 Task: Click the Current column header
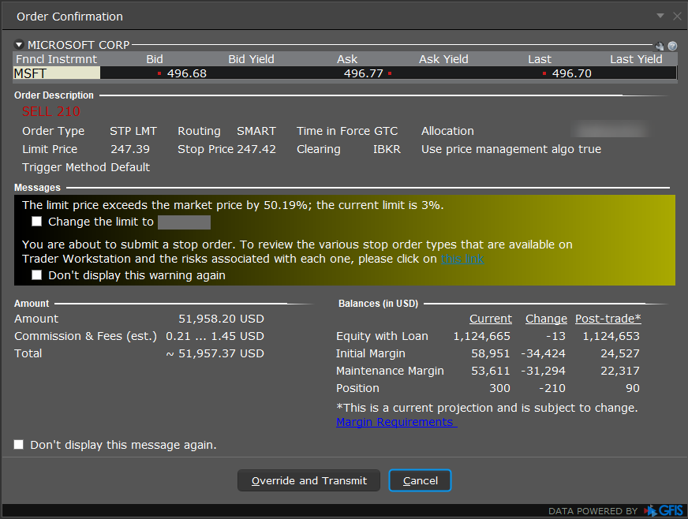tap(490, 319)
